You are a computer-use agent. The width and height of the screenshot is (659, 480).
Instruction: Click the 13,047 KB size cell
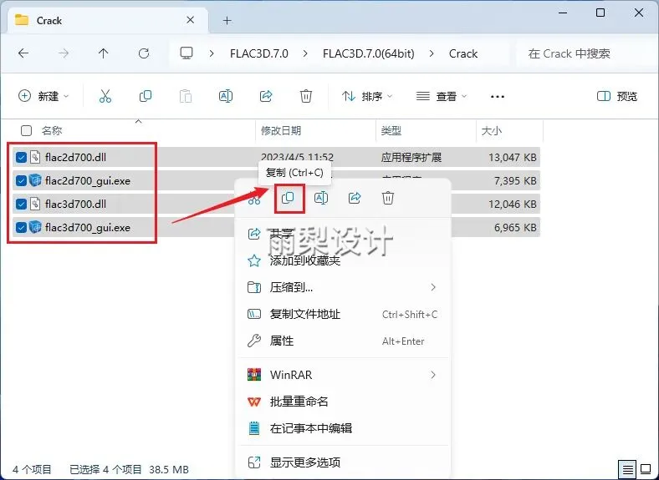point(513,157)
